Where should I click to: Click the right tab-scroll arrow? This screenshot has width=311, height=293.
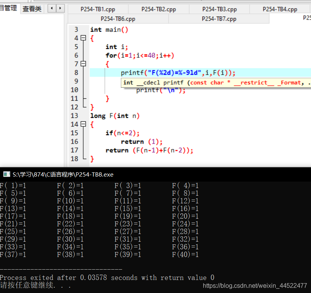pos(60,8)
